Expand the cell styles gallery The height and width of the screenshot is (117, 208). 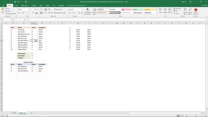click(156, 13)
